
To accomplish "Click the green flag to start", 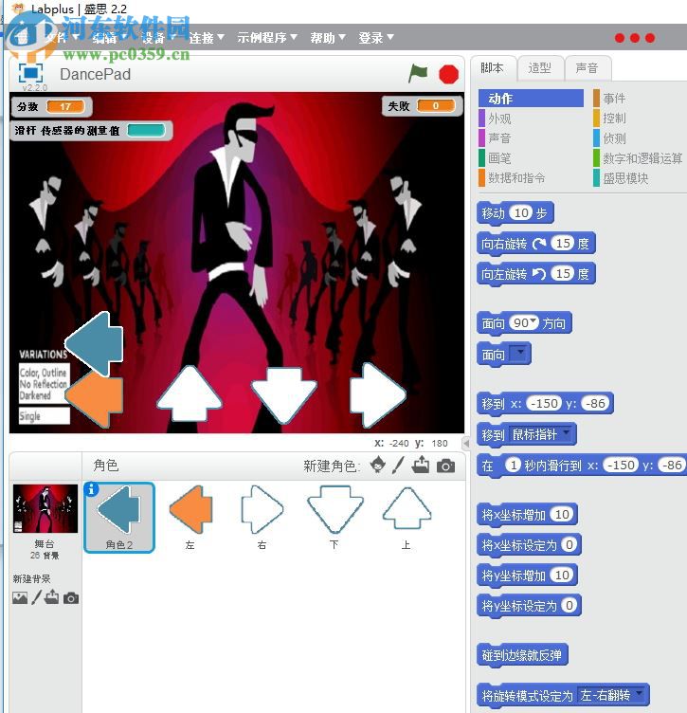I will point(417,74).
